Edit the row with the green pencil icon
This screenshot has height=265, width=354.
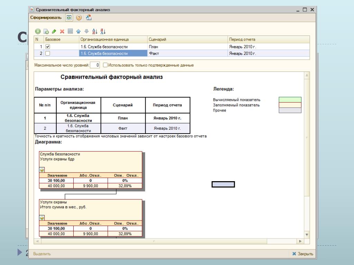pyautogui.click(x=54, y=31)
